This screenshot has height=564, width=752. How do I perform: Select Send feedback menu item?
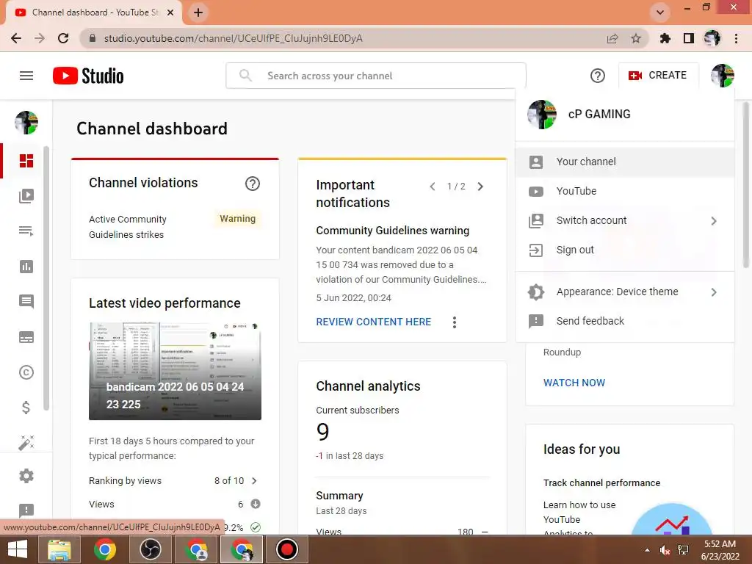pos(626,321)
